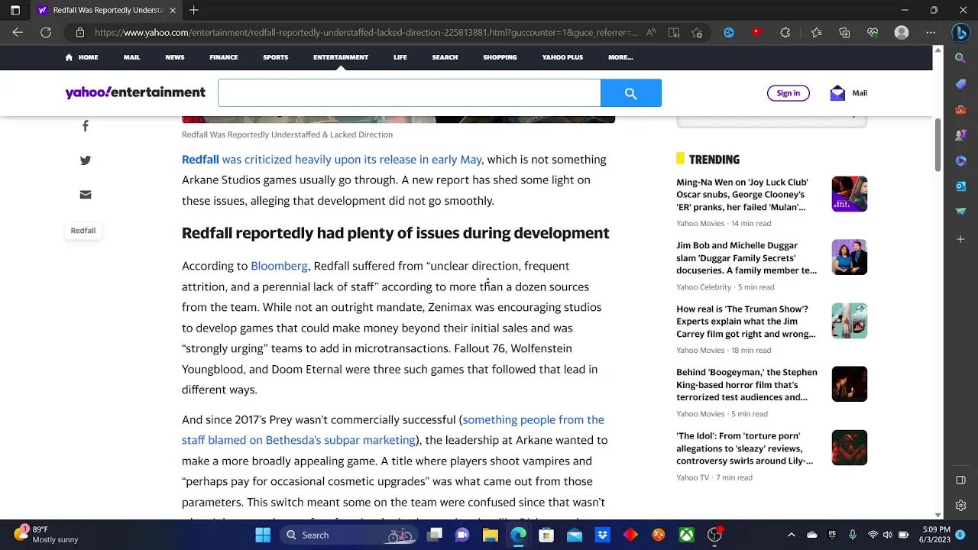Click the sidebar search icon
Screen dimensions: 978x550
[x=960, y=58]
